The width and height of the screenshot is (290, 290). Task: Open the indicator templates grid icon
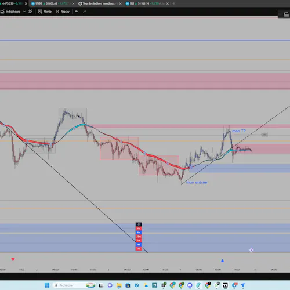31,12
